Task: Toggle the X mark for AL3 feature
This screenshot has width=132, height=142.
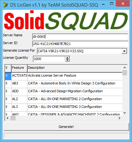Action: tap(8, 108)
